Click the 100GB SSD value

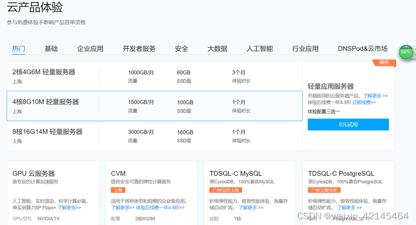[x=185, y=103]
